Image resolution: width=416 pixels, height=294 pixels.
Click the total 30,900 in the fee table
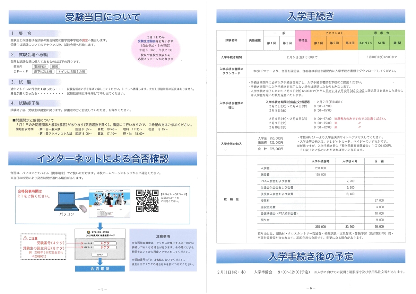[350, 226]
